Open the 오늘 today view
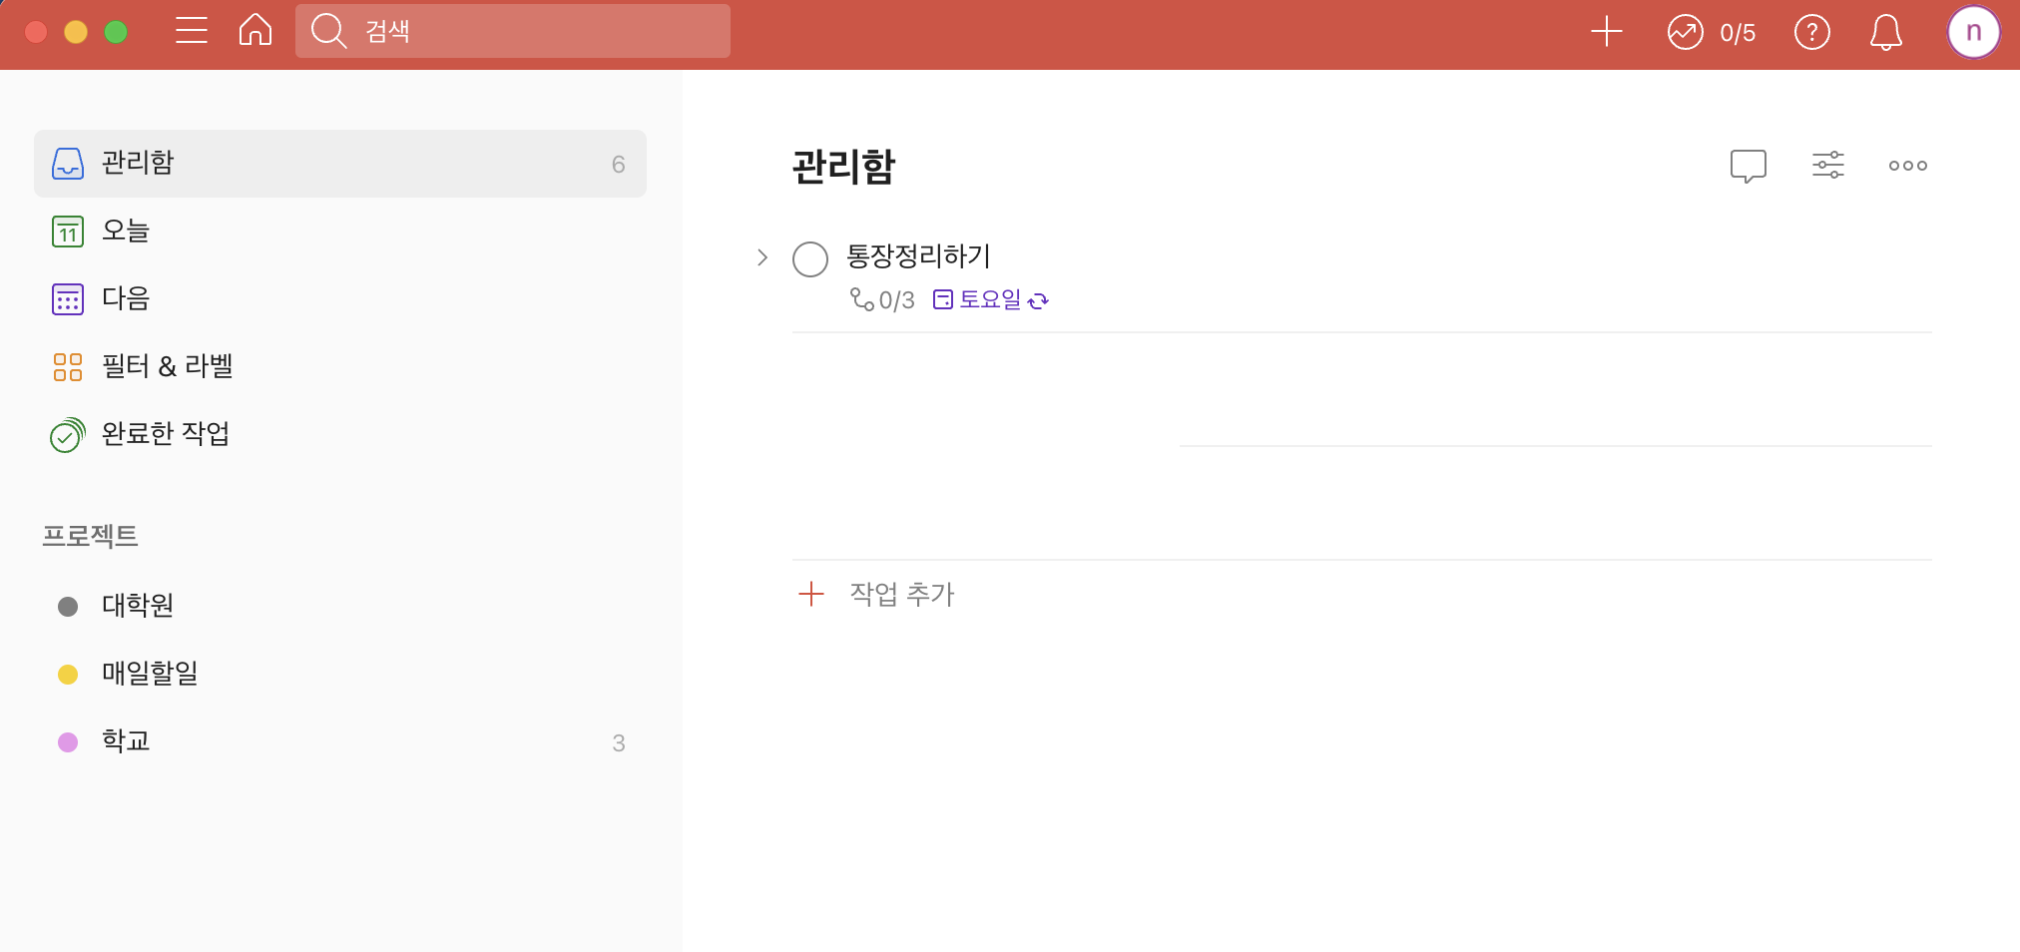Viewport: 2020px width, 952px height. [x=340, y=232]
